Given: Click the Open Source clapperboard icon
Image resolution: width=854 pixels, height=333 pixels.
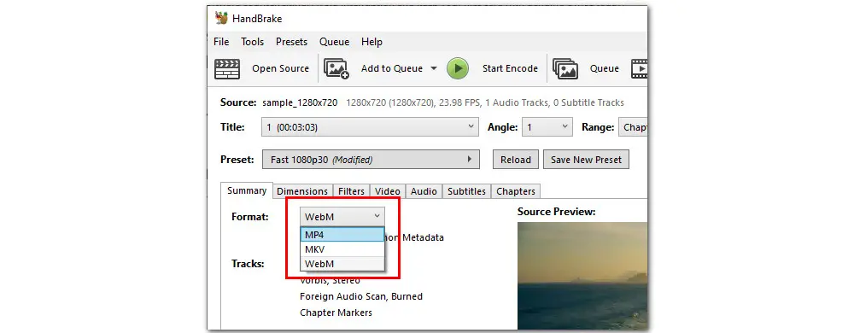Looking at the screenshot, I should (x=227, y=68).
